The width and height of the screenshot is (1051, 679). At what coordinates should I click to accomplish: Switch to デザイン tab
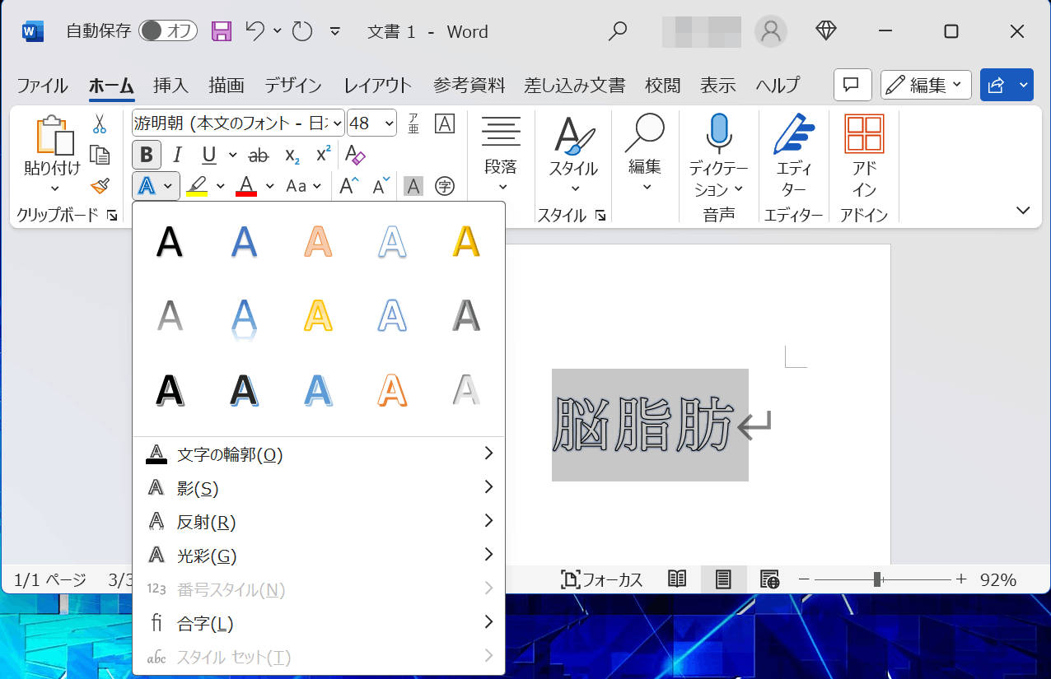(292, 86)
